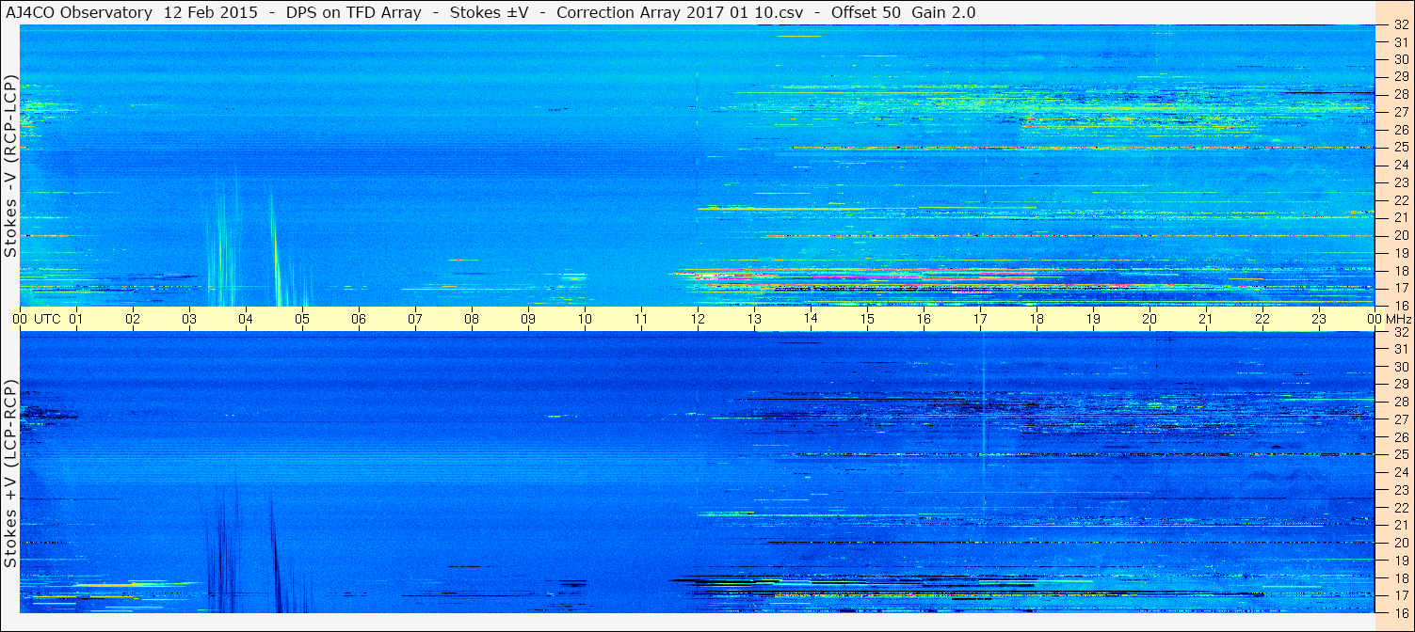This screenshot has width=1415, height=632.
Task: Select the 07 hour marker
Action: tap(415, 319)
